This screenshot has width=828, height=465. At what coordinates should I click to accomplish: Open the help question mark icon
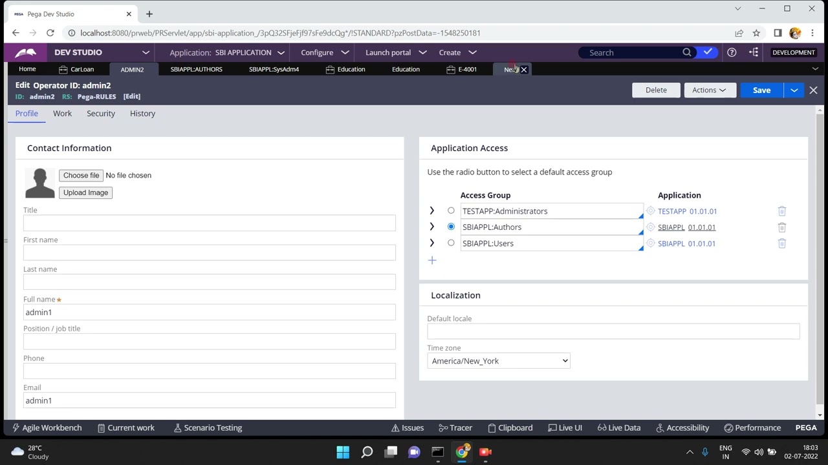[x=732, y=52]
